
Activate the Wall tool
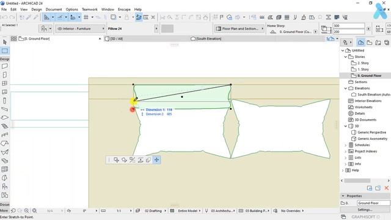5,67
